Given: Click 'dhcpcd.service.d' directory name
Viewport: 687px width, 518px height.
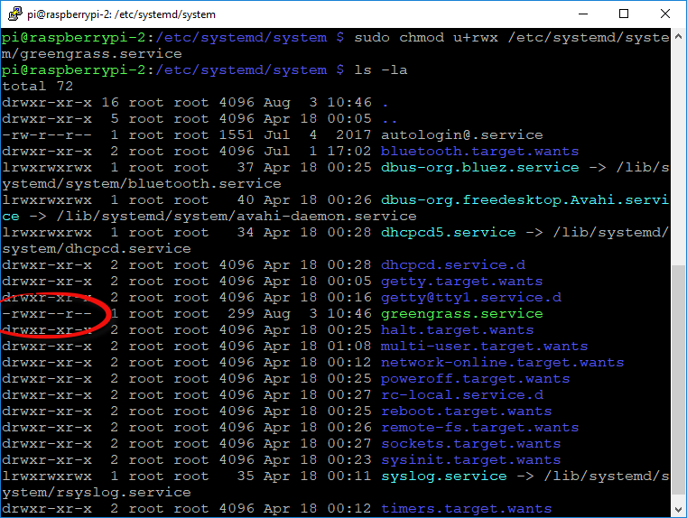Looking at the screenshot, I should click(x=453, y=265).
